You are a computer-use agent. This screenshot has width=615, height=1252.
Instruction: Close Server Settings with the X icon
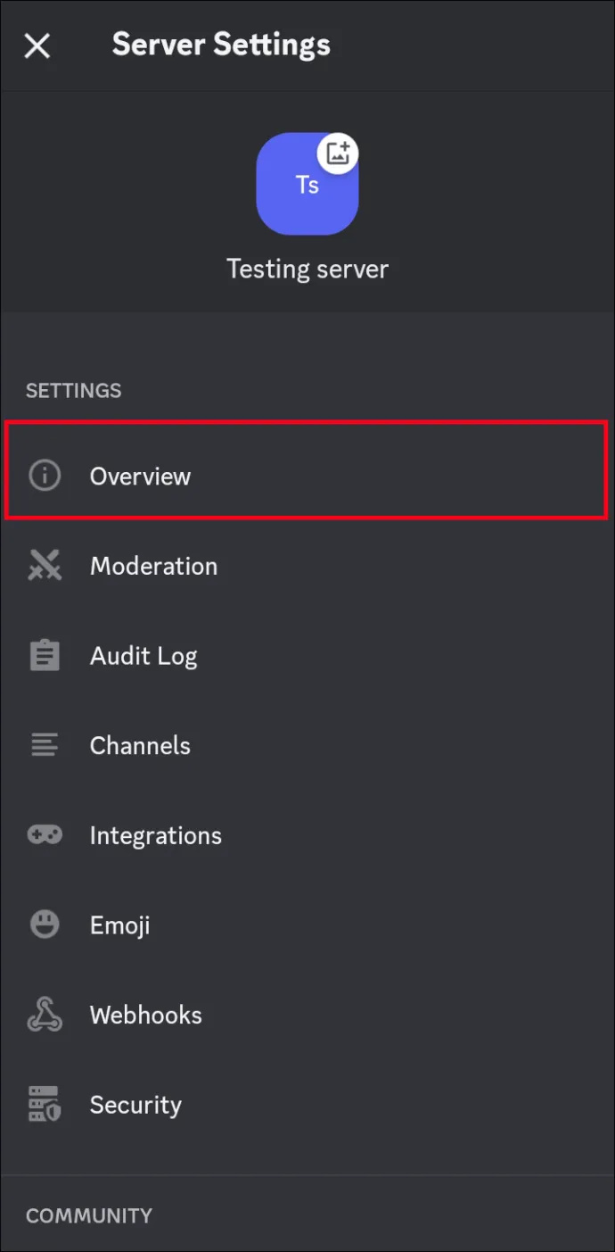pos(37,46)
